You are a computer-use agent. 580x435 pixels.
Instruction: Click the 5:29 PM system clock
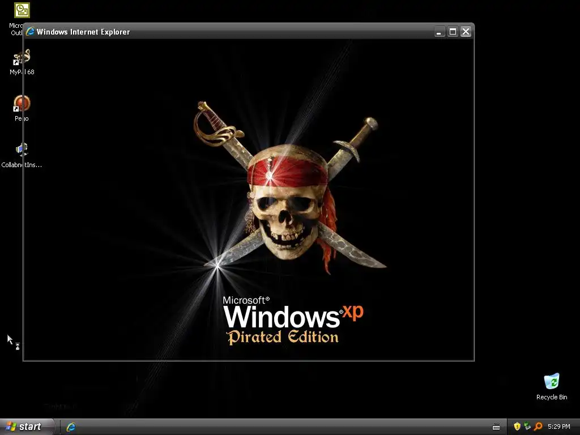(559, 427)
